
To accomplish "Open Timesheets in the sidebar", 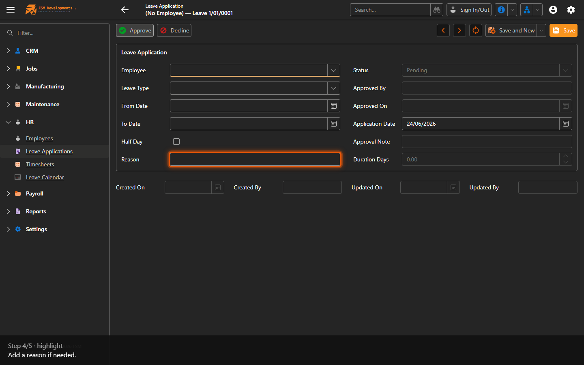I will [x=40, y=164].
